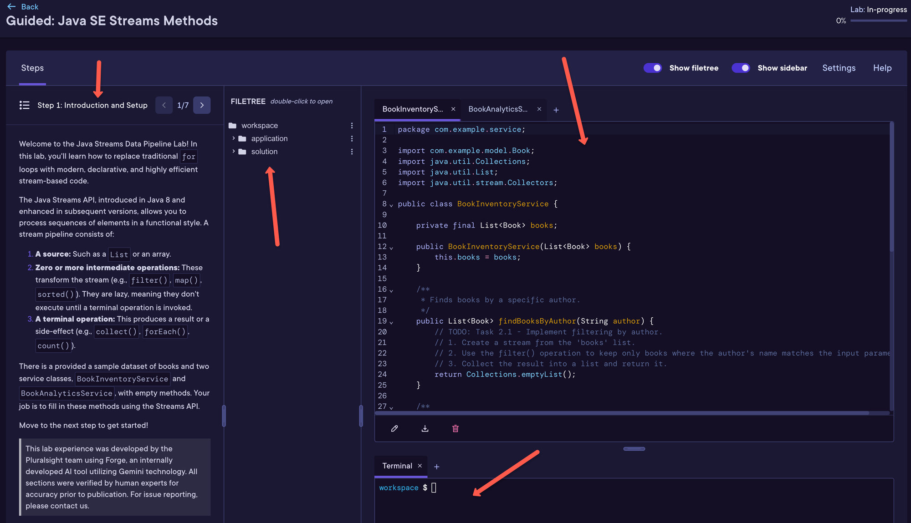
Task: Add a new terminal tab with plus
Action: click(x=436, y=467)
